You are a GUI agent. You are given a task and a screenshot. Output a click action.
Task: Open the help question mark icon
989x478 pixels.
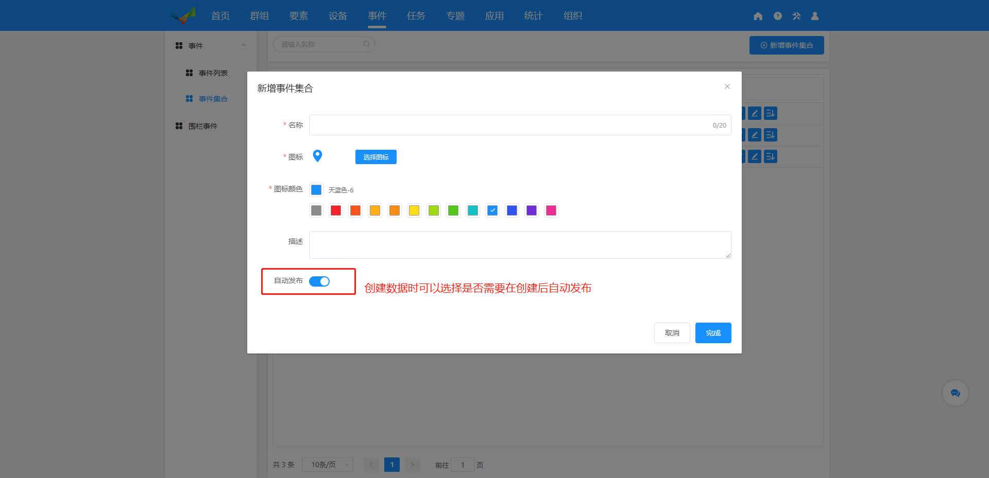pos(778,16)
